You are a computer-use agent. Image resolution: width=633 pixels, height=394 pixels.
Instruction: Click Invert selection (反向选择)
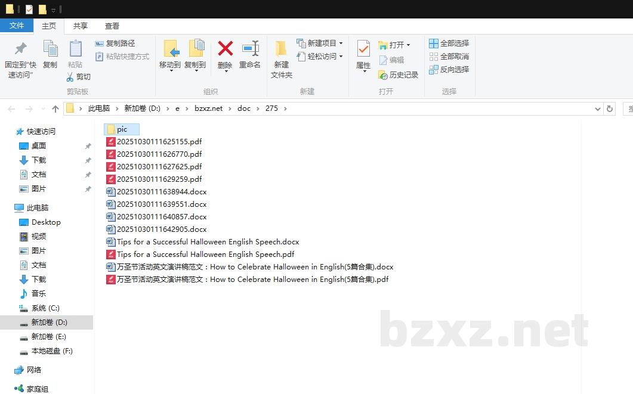click(x=449, y=70)
